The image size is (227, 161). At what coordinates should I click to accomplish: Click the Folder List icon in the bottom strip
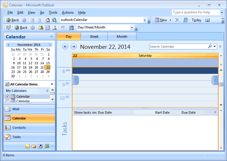pyautogui.click(x=33, y=146)
